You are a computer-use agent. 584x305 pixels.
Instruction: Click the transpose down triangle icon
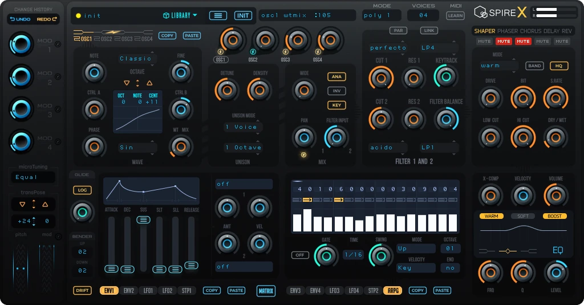pyautogui.click(x=22, y=205)
